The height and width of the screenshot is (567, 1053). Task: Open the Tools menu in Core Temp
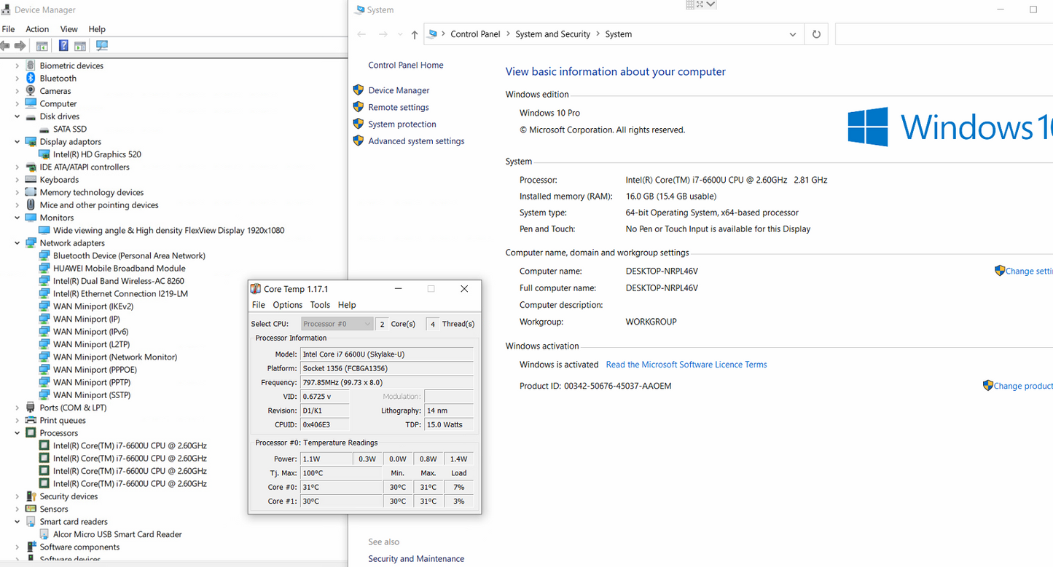[320, 305]
